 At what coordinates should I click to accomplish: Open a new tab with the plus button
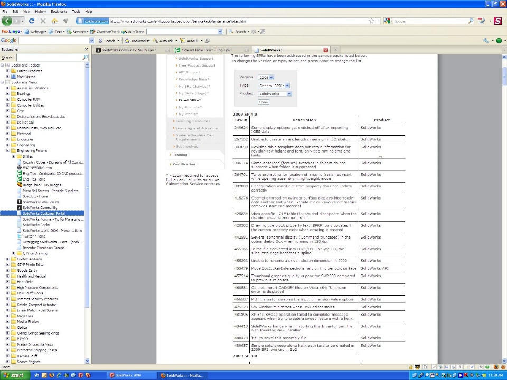pyautogui.click(x=335, y=50)
